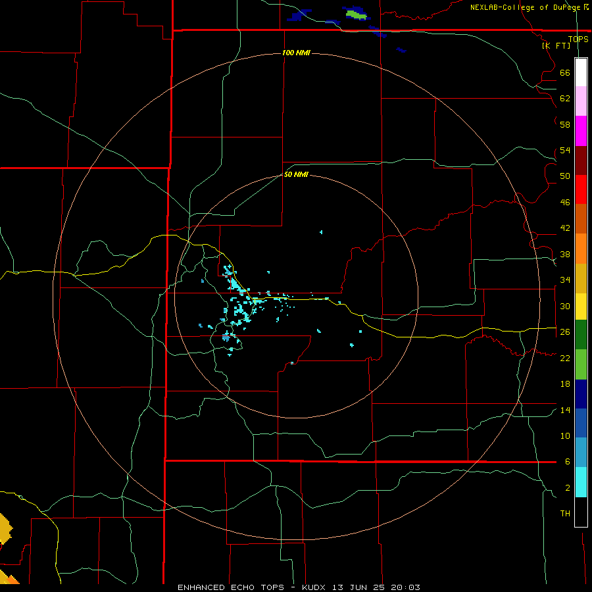Select the magenta legend color block
592x592 pixels.
[581, 131]
